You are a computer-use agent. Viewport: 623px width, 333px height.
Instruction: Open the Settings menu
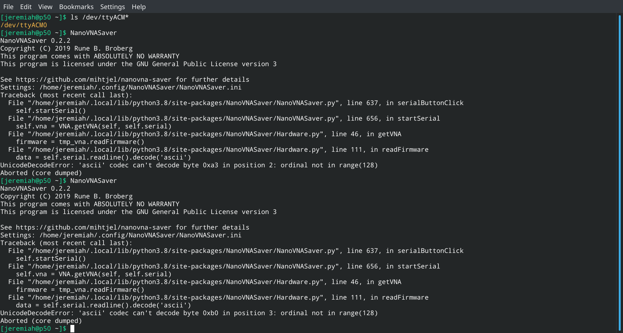point(112,6)
